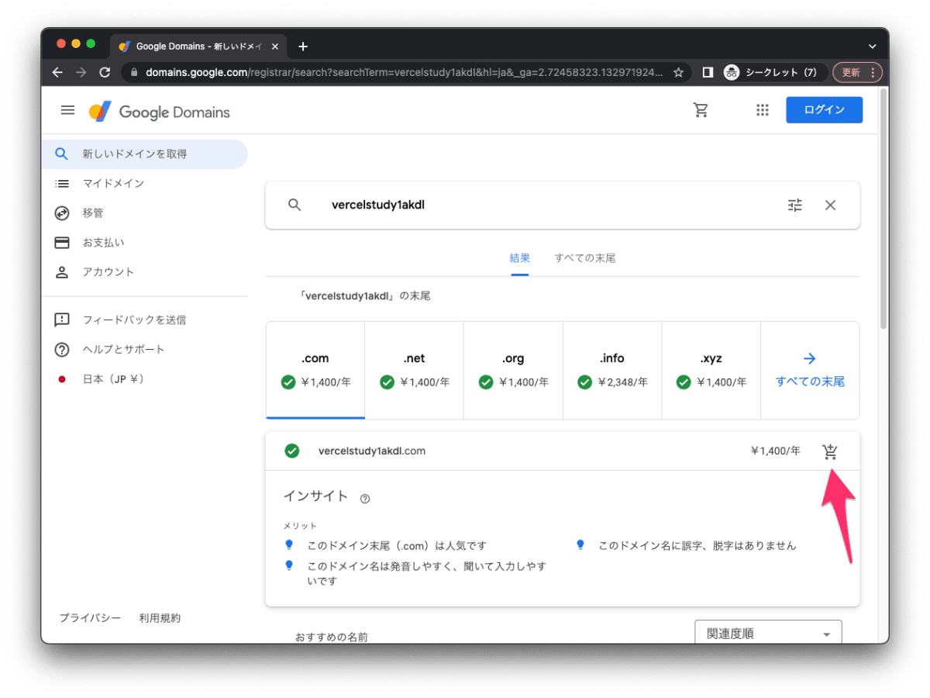Viewport: 930px width, 698px height.
Task: Click the search magnifier in search box
Action: tap(294, 206)
